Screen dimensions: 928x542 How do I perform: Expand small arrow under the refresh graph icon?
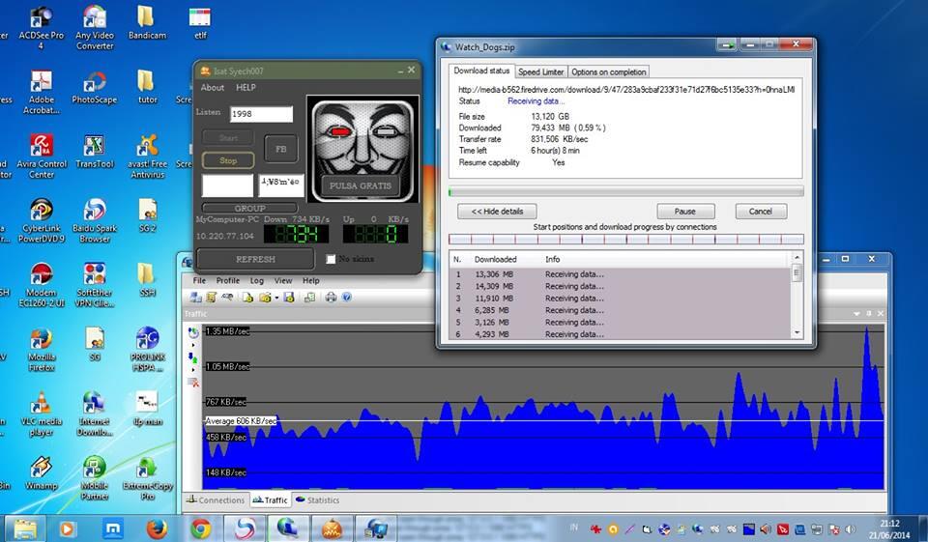(193, 344)
